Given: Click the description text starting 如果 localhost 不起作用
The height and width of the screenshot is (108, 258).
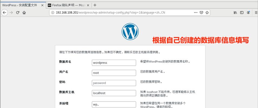Looking at the screenshot, I should point(168,93).
